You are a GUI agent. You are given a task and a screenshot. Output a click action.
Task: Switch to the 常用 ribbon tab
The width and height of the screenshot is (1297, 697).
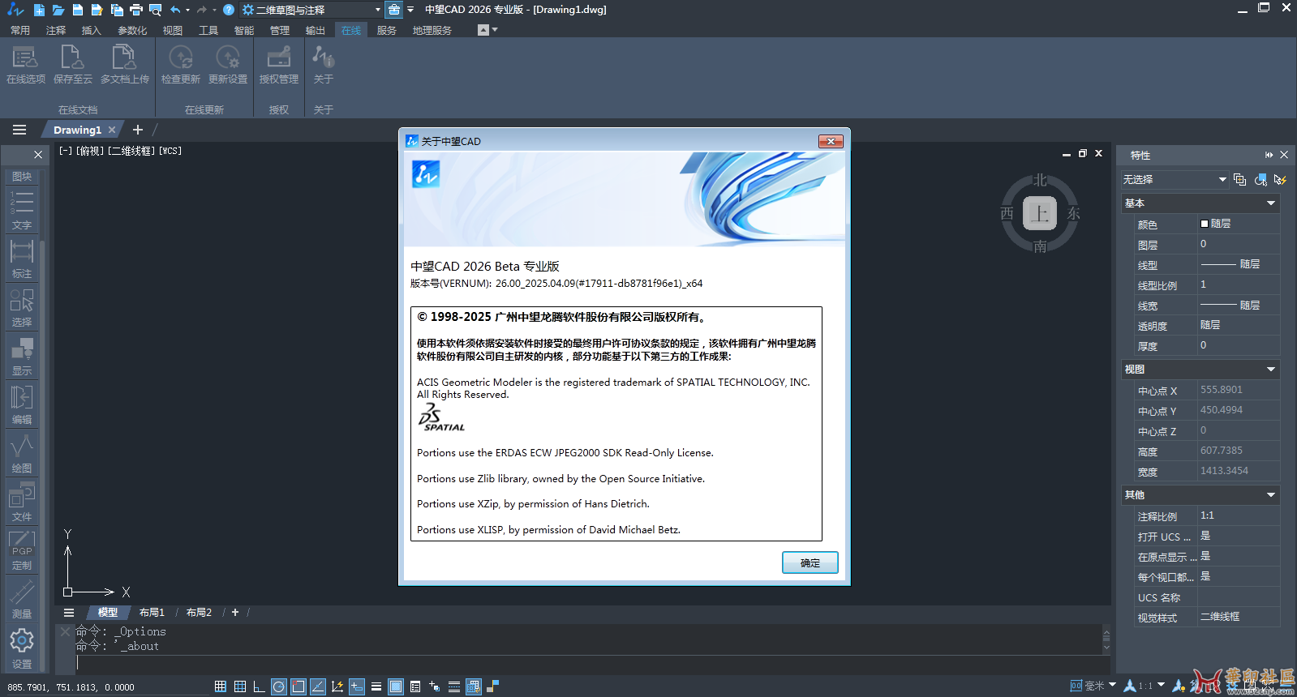click(x=20, y=30)
